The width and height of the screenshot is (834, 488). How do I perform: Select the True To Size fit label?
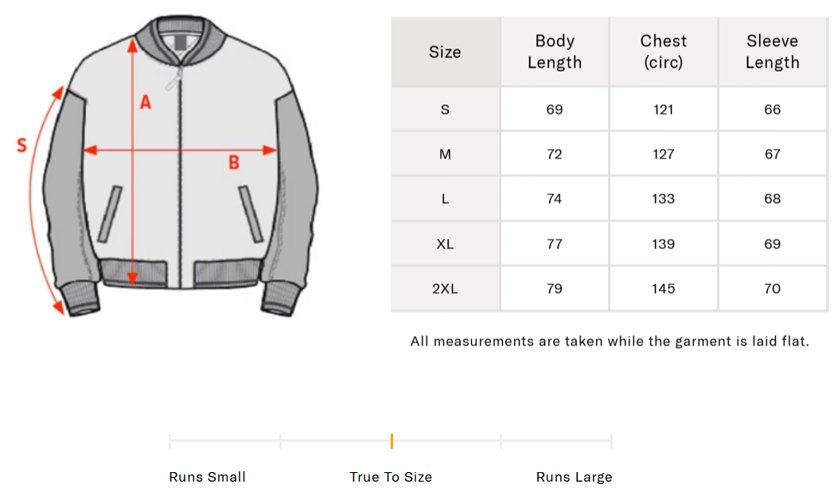(x=391, y=477)
